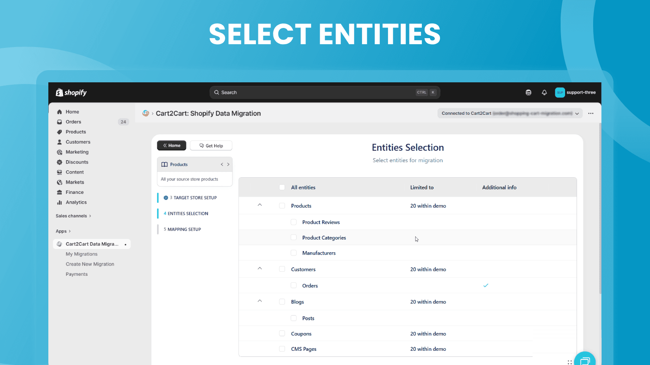Image resolution: width=650 pixels, height=365 pixels.
Task: Check Product Reviews checkbox
Action: [294, 222]
